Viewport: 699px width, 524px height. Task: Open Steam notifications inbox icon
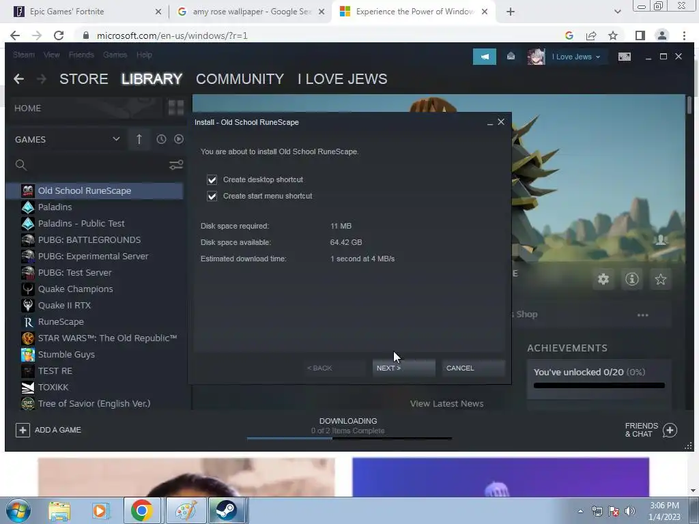coord(511,57)
